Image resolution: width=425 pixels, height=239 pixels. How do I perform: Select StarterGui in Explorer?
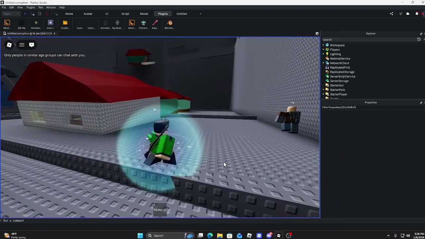coord(336,85)
